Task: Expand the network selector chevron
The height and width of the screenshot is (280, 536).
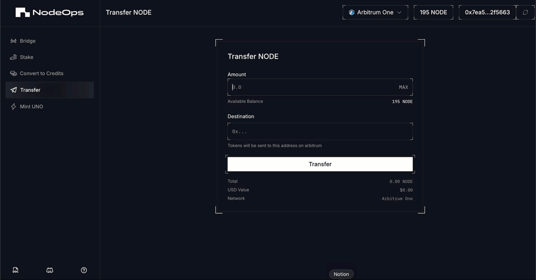Action: pos(399,12)
